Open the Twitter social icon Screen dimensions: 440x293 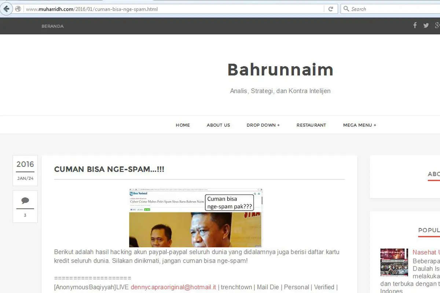pos(426,25)
